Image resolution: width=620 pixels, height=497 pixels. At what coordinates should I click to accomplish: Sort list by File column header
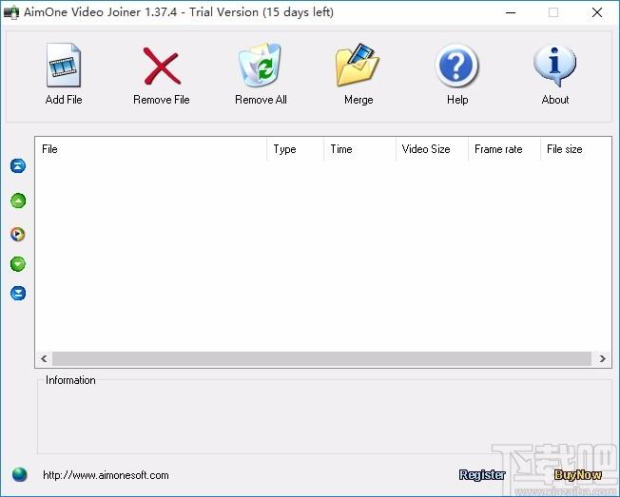click(150, 149)
